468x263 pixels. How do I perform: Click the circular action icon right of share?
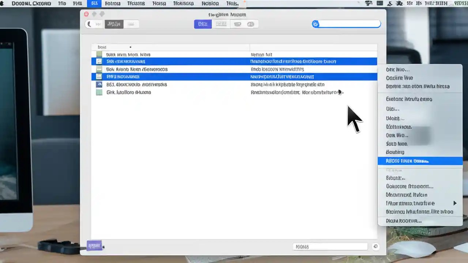coord(250,24)
